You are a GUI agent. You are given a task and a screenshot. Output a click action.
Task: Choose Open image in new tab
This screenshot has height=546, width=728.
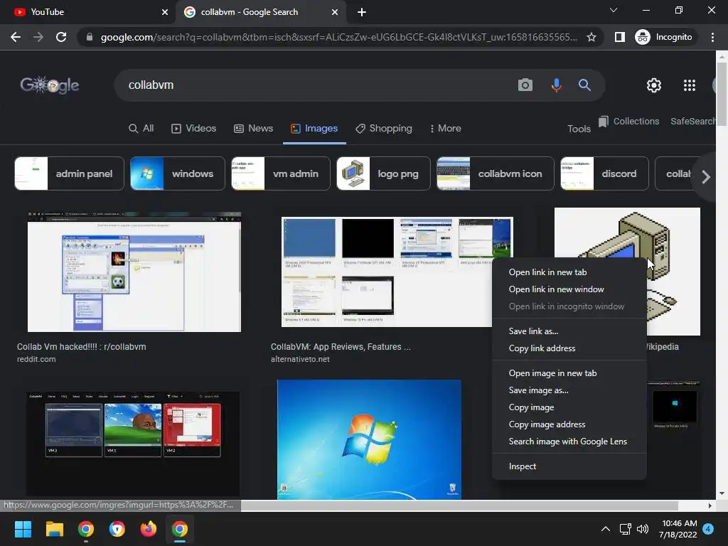pyautogui.click(x=569, y=373)
